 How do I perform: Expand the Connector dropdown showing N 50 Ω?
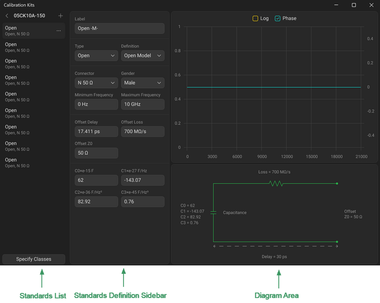[x=96, y=83]
